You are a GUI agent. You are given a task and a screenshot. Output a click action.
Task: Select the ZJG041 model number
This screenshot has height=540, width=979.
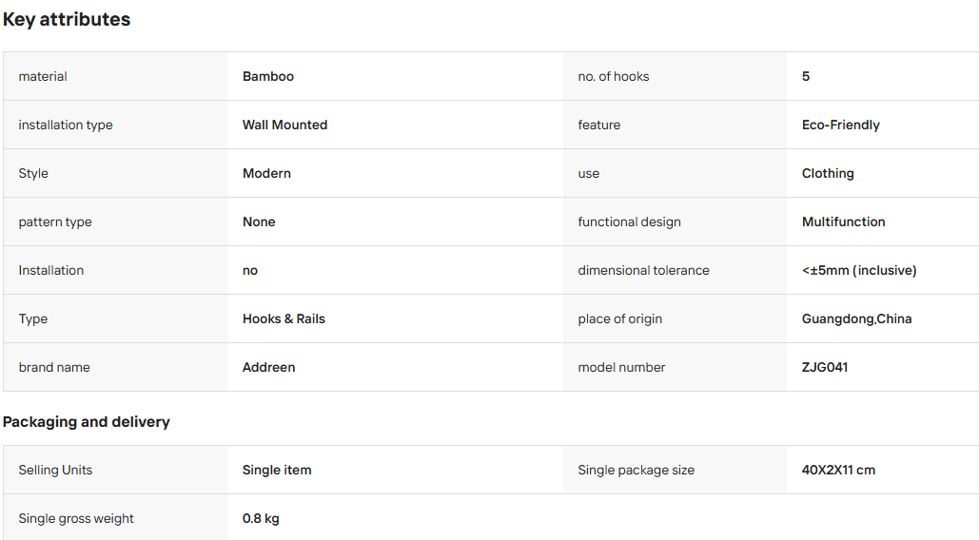pyautogui.click(x=825, y=367)
